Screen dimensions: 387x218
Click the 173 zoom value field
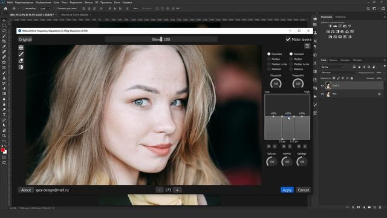(168, 190)
